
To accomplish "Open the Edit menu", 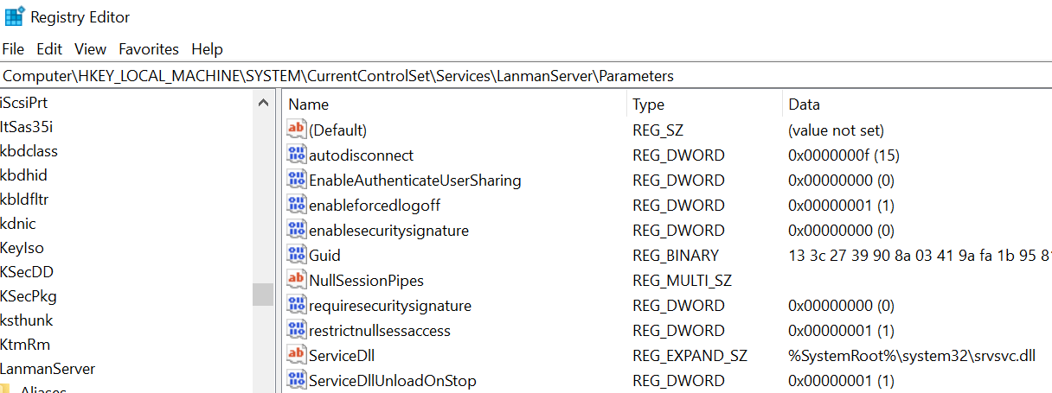I will pyautogui.click(x=49, y=49).
